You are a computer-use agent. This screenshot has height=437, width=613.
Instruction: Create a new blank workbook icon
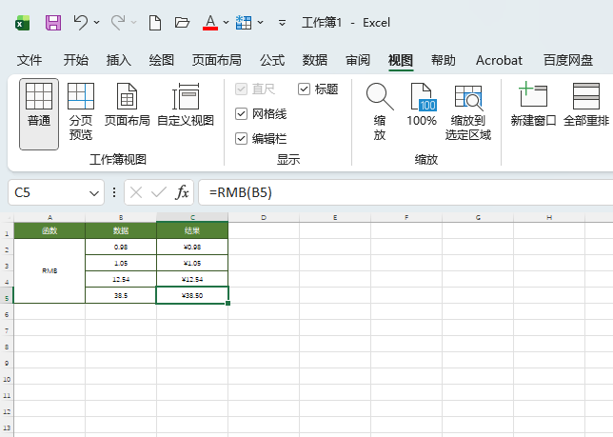tap(155, 23)
